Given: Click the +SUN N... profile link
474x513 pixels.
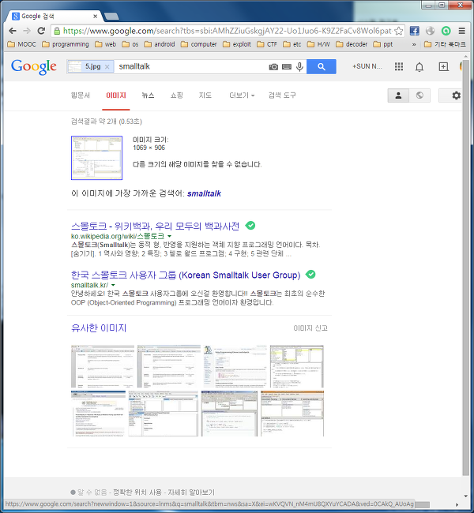Looking at the screenshot, I should click(367, 66).
